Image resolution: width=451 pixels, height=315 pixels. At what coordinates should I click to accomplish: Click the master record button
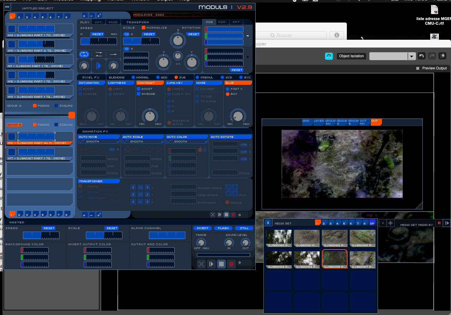[232, 264]
